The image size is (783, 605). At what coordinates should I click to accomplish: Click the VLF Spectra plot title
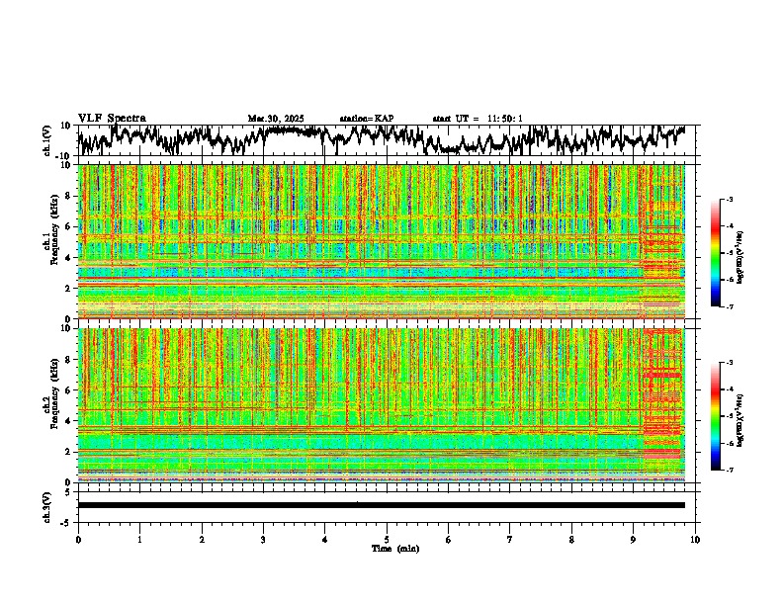pyautogui.click(x=112, y=118)
